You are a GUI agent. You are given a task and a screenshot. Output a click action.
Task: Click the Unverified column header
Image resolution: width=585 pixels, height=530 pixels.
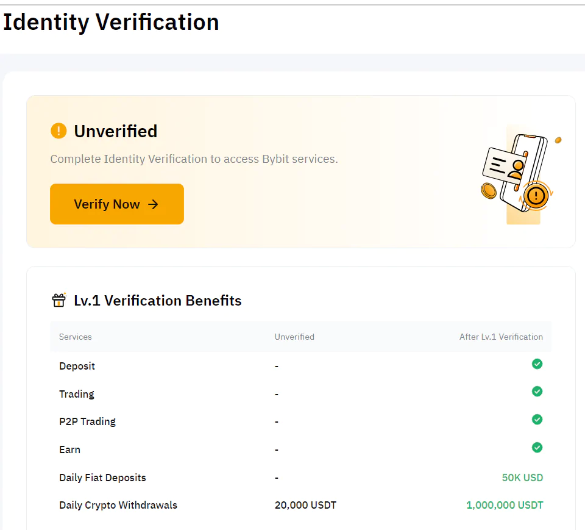click(294, 337)
